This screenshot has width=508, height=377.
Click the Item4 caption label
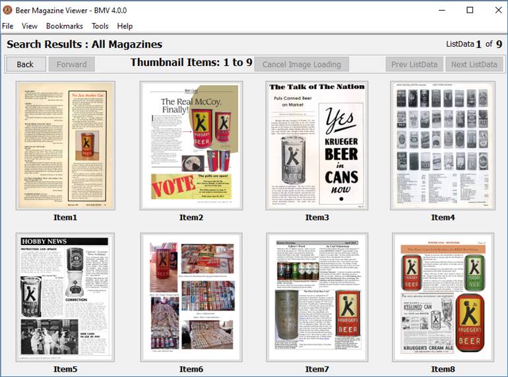click(443, 217)
